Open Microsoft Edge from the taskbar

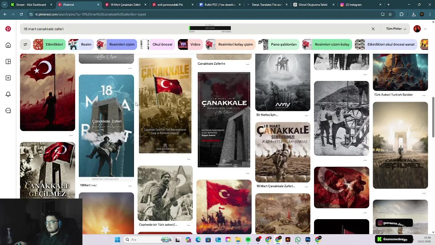198,240
